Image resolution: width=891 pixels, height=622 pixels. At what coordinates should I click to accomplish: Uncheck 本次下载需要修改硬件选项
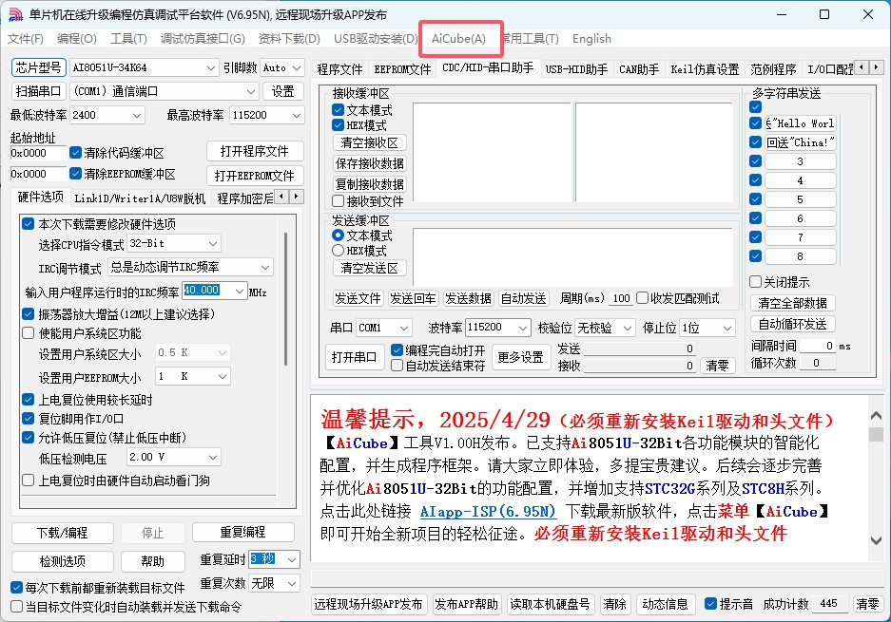(x=28, y=223)
